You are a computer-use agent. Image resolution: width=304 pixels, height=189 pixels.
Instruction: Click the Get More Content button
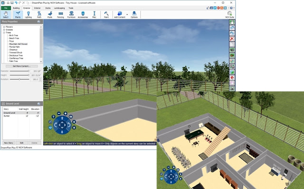pos(21,66)
